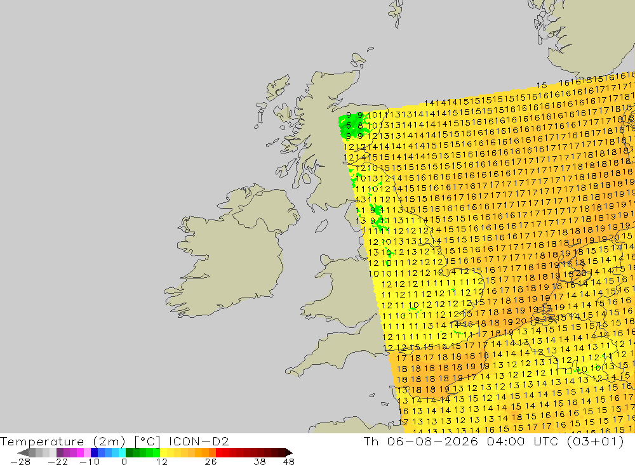The image size is (635, 465).
Task: Click the date "Th 06-08-2026"
Action: (421, 441)
